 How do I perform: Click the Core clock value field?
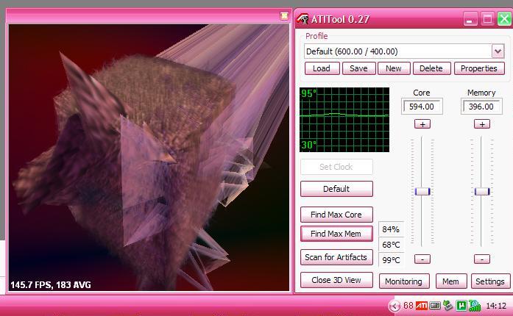click(x=422, y=107)
